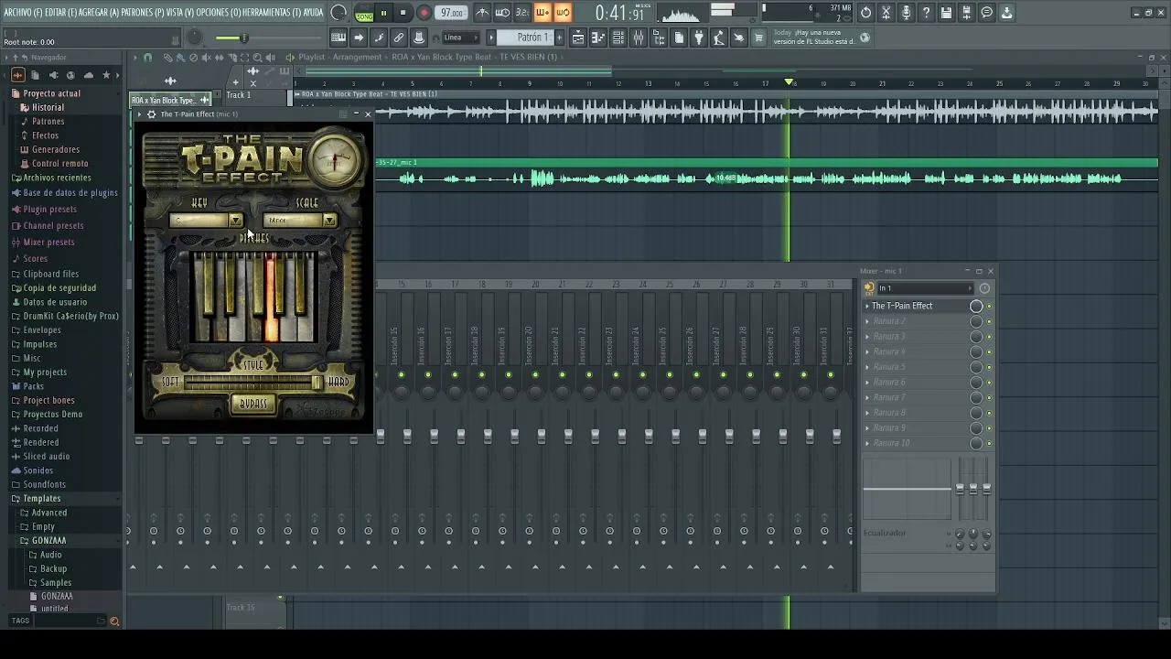This screenshot has width=1171, height=659.
Task: Click the microphone one-click recording icon
Action: 907,13
